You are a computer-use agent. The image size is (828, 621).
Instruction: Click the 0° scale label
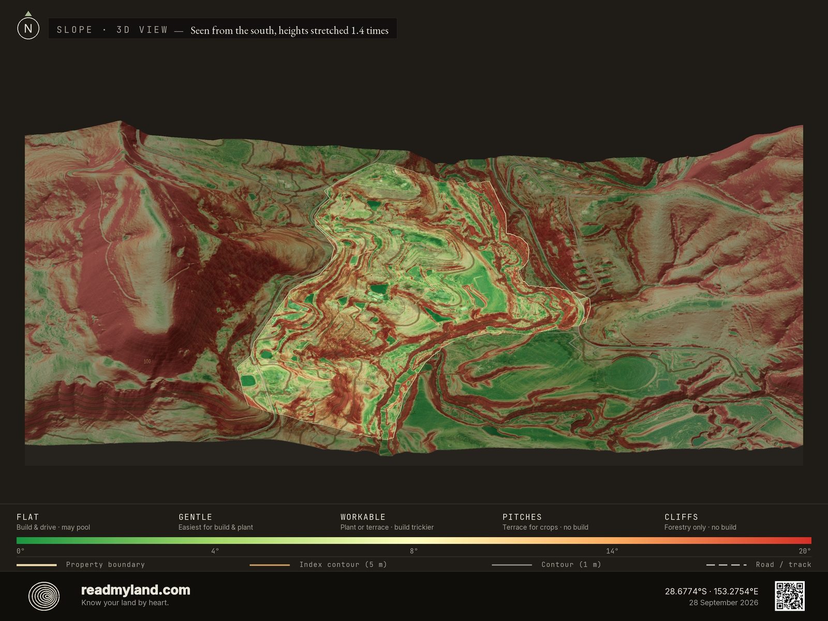[x=21, y=551]
